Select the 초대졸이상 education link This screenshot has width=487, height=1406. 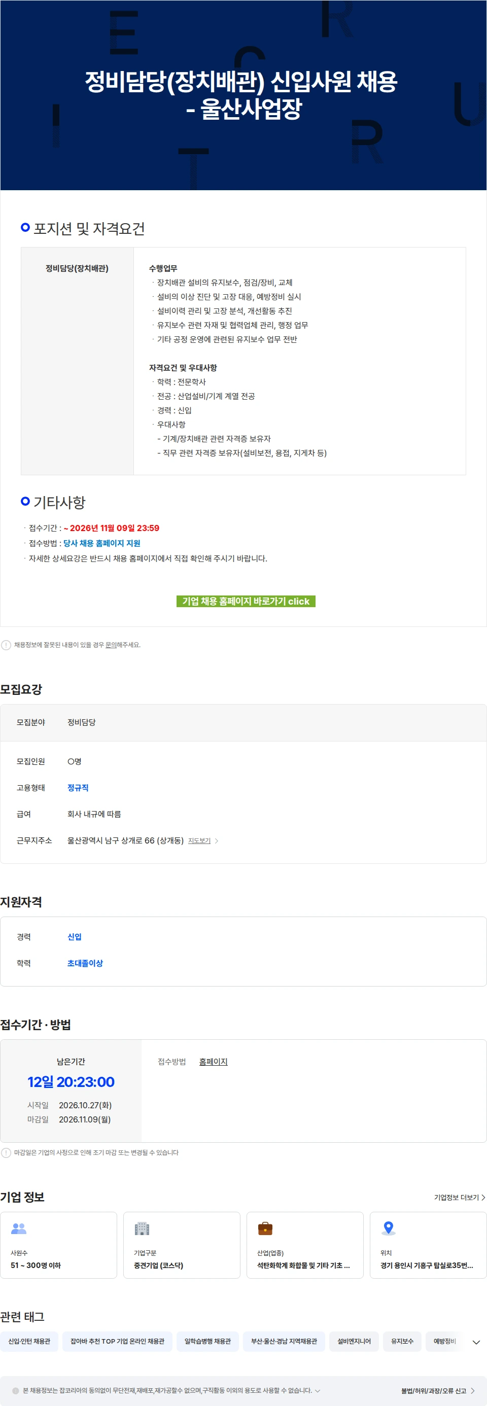85,963
